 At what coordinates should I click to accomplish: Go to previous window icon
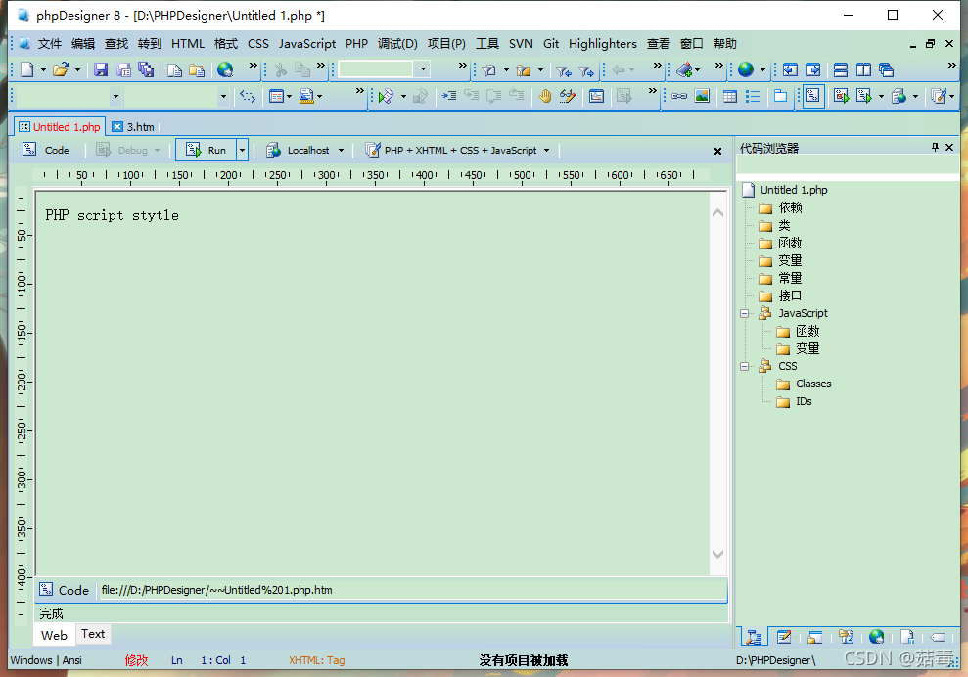click(790, 69)
